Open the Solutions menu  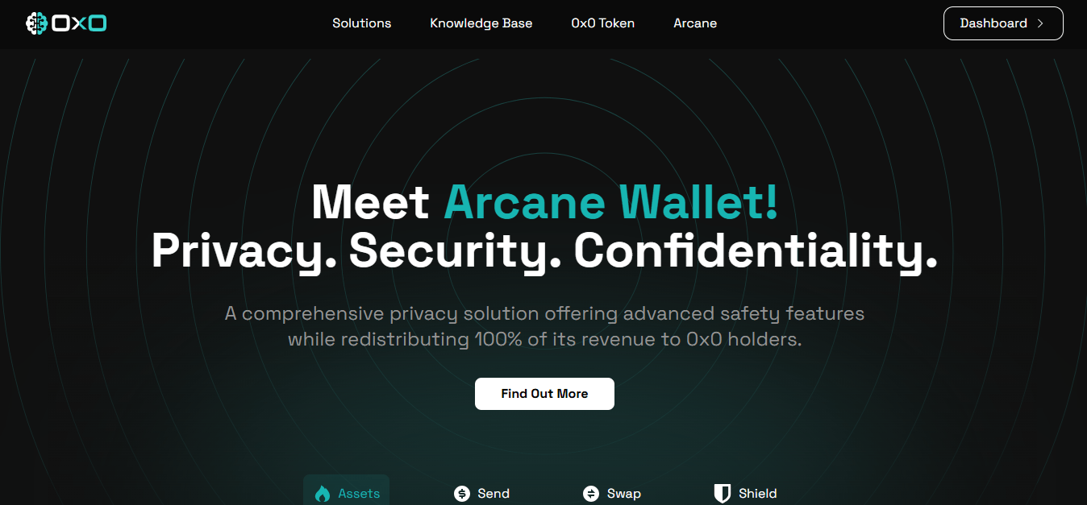(361, 23)
